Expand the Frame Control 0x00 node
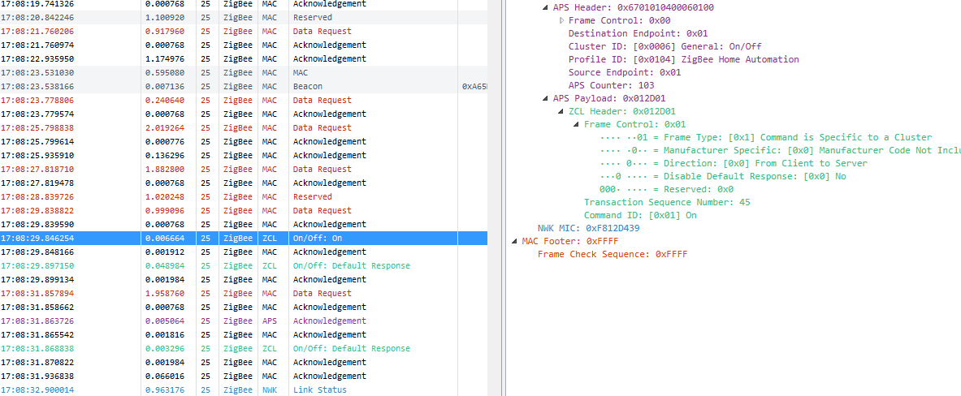This screenshot has width=961, height=396. tap(561, 20)
